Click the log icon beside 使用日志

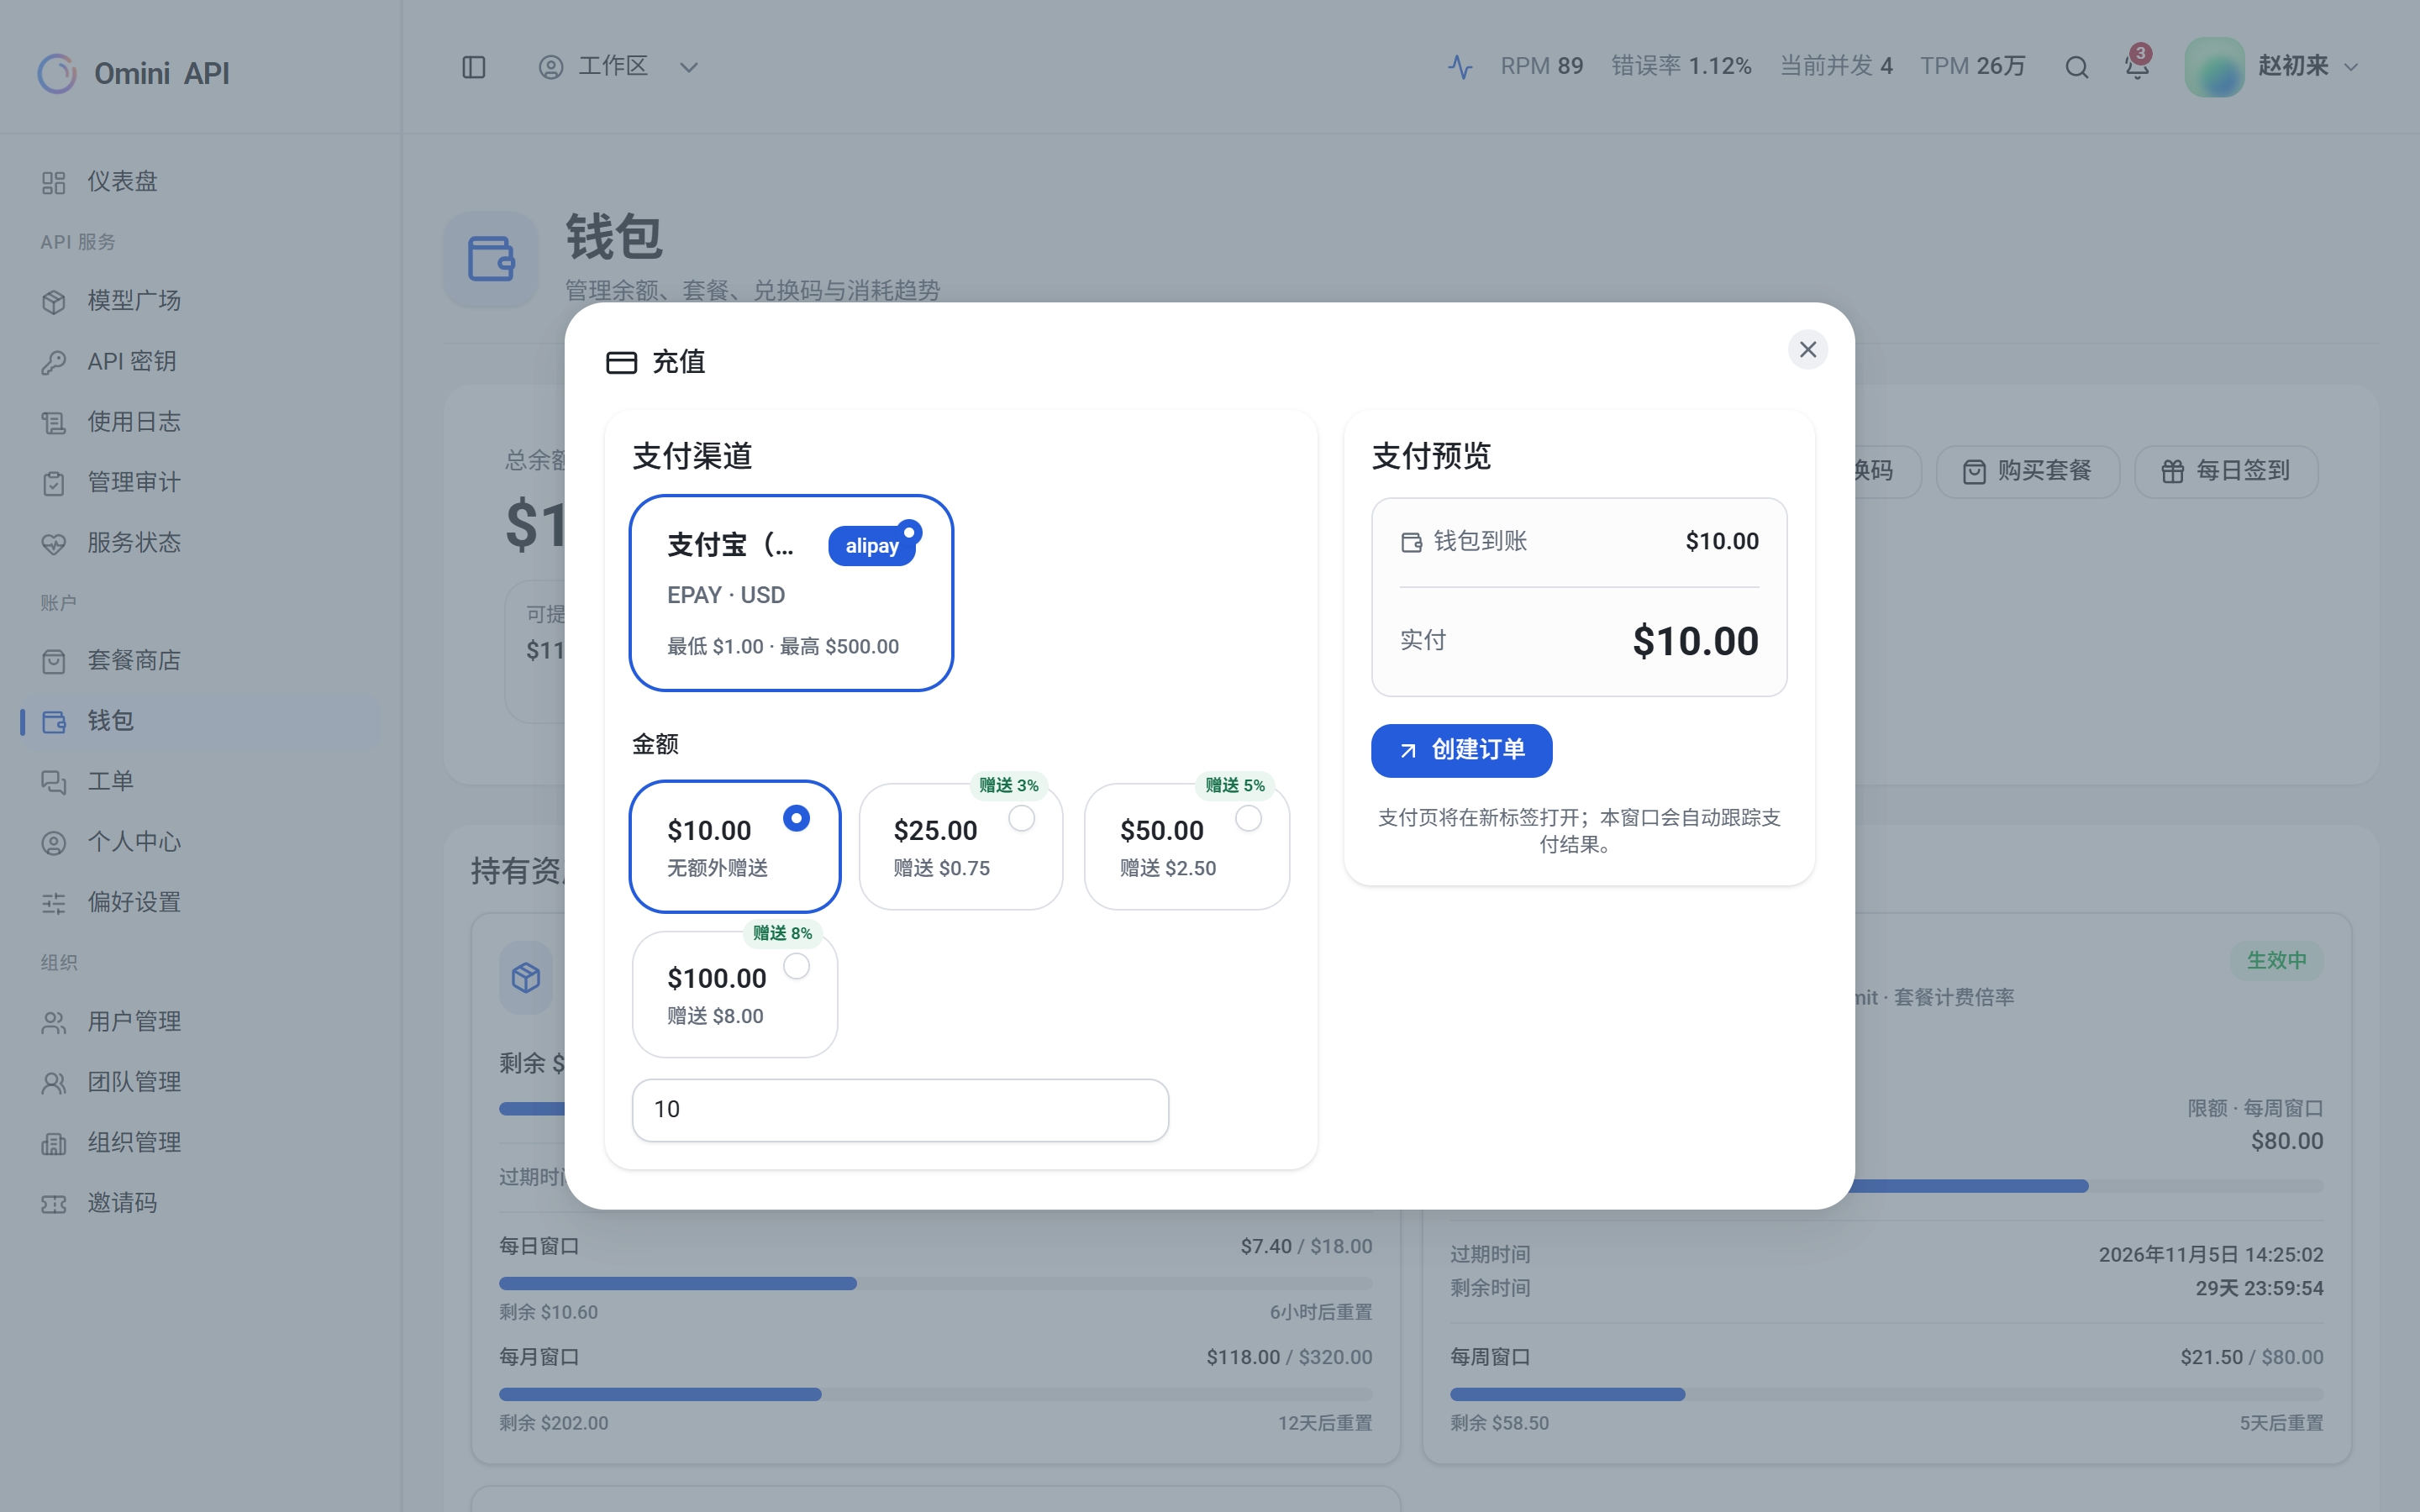tap(54, 422)
